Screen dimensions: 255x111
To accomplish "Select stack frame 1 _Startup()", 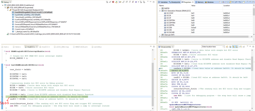I will point(26,32).
